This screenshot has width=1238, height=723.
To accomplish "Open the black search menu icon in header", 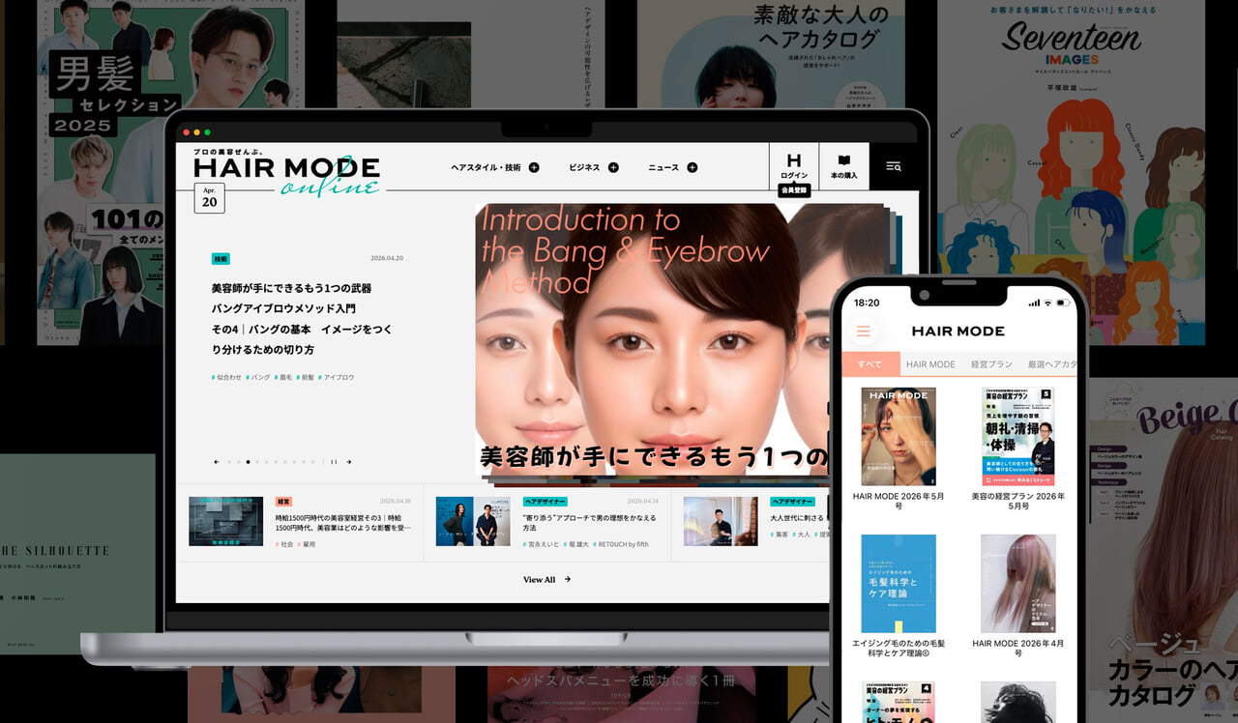I will [894, 166].
